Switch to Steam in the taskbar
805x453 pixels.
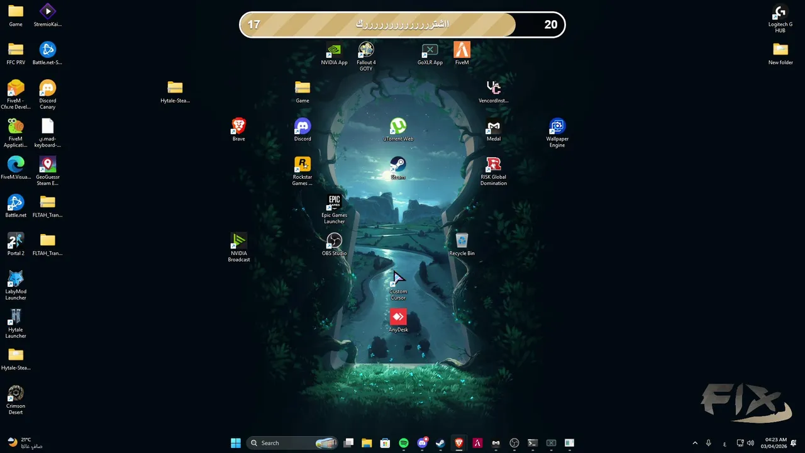click(x=440, y=443)
